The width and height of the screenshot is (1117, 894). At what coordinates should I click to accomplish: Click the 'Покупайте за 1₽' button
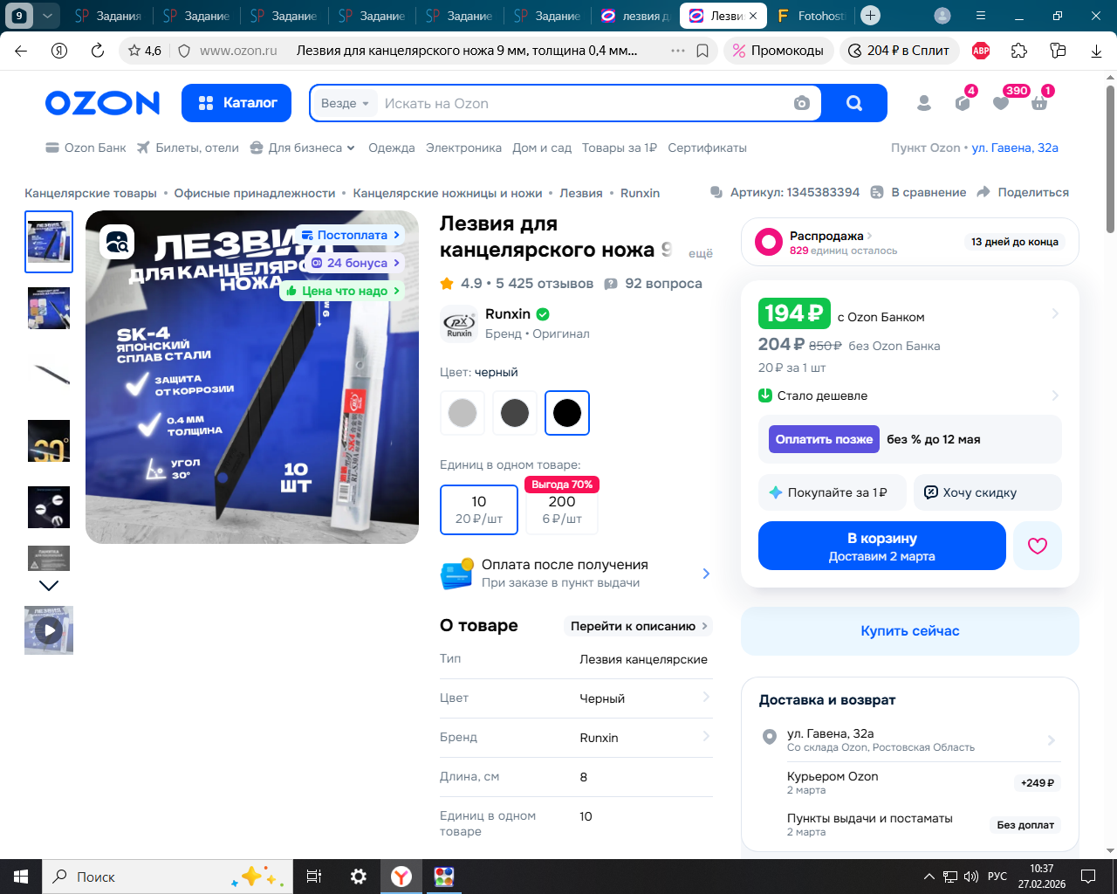[833, 492]
